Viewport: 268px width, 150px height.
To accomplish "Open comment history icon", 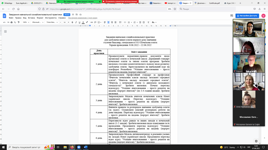I will (232, 16).
